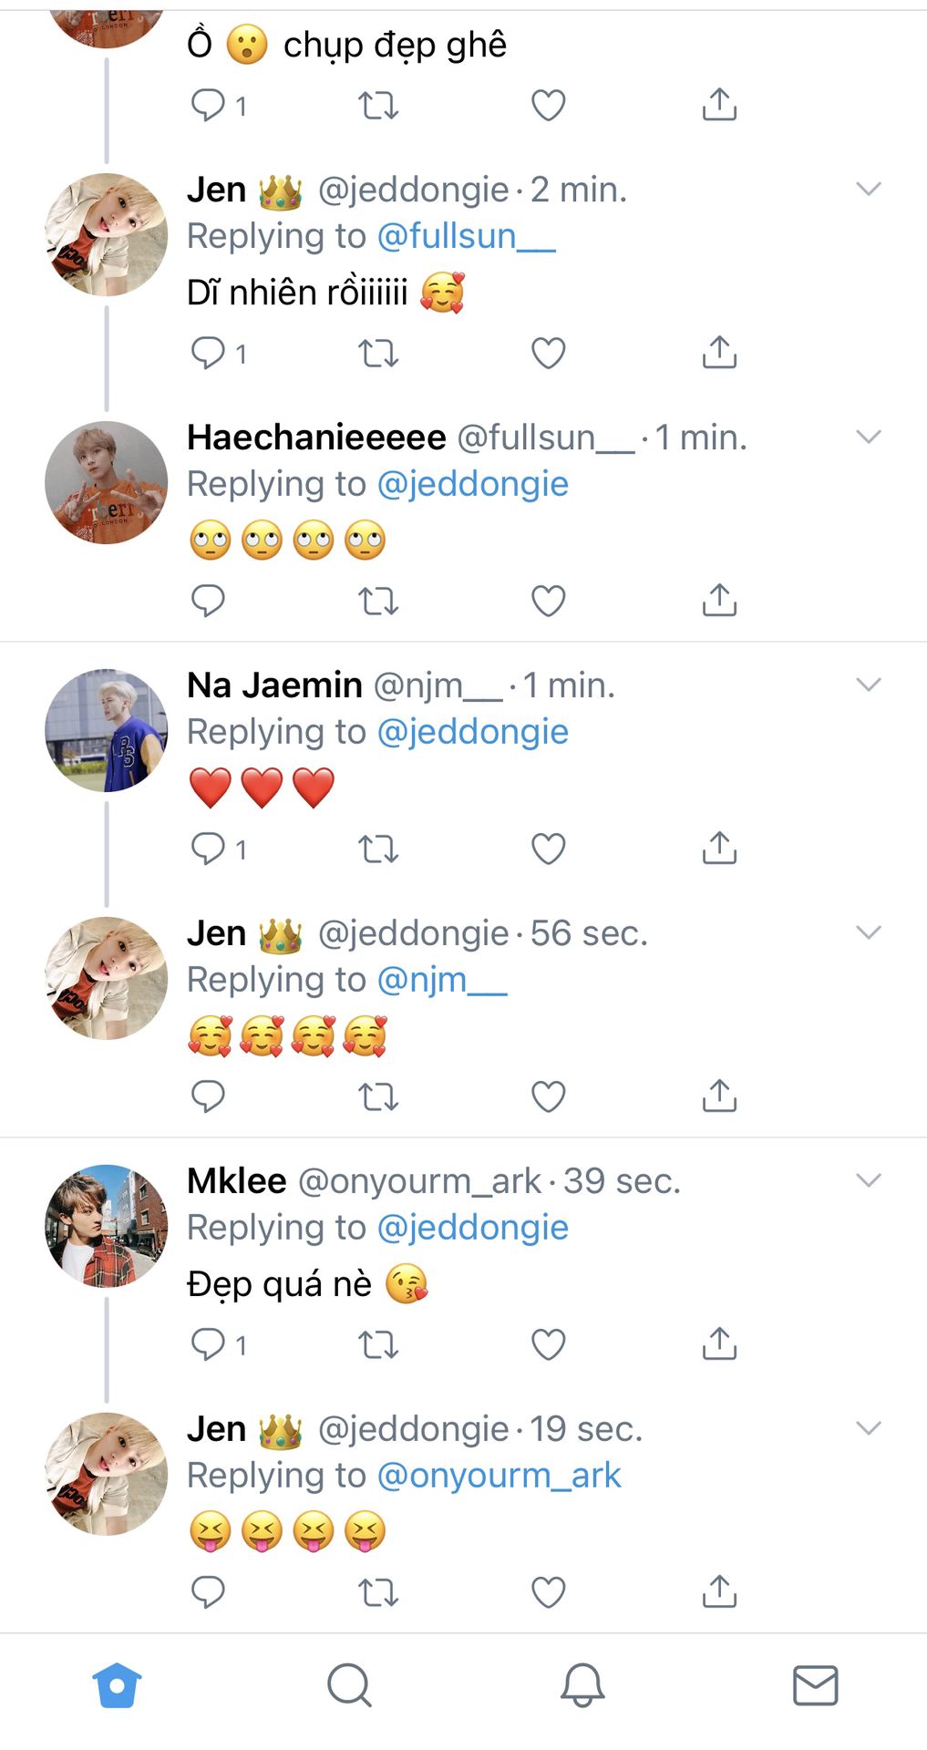Open the Notifications bell tab
The width and height of the screenshot is (927, 1750).
tap(582, 1685)
